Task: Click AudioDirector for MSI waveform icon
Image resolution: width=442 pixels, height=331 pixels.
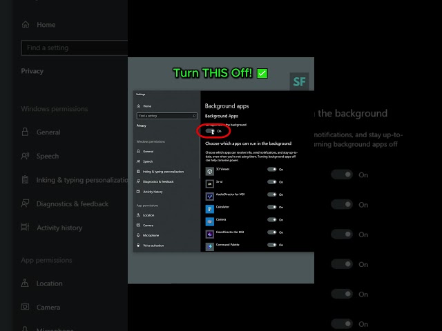Action: point(210,197)
